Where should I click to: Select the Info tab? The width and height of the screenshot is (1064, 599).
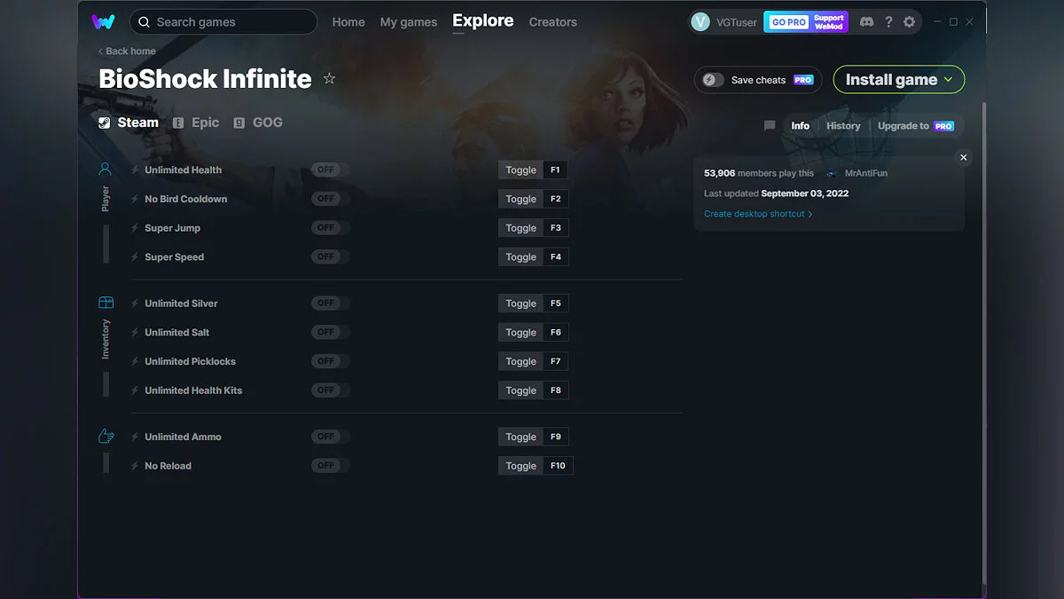pyautogui.click(x=801, y=126)
